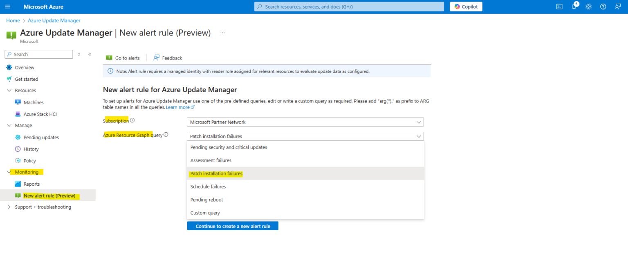Open the Azure settings gear
The image size is (628, 260).
[588, 7]
